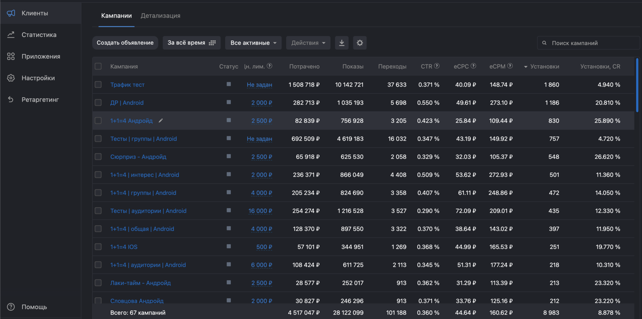Select checkbox for 1+1=4 IOS campaign
This screenshot has width=642, height=319.
click(x=98, y=247)
